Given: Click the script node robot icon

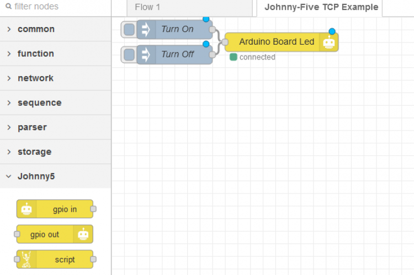Looking at the screenshot, I should (x=26, y=260).
